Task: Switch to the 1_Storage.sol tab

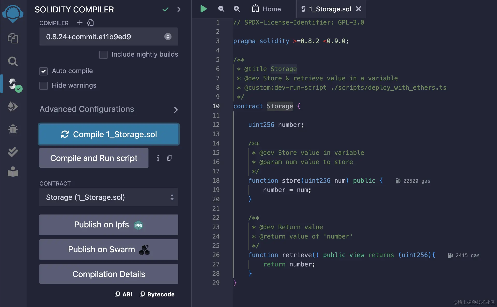Action: pos(330,9)
